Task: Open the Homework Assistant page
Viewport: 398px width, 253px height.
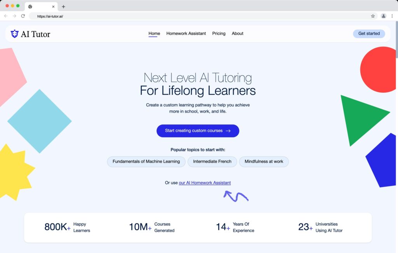Action: 186,33
